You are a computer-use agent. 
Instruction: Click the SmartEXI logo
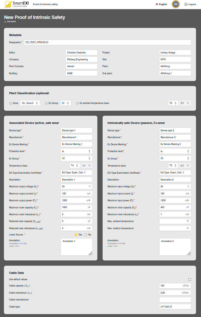[x=16, y=4]
